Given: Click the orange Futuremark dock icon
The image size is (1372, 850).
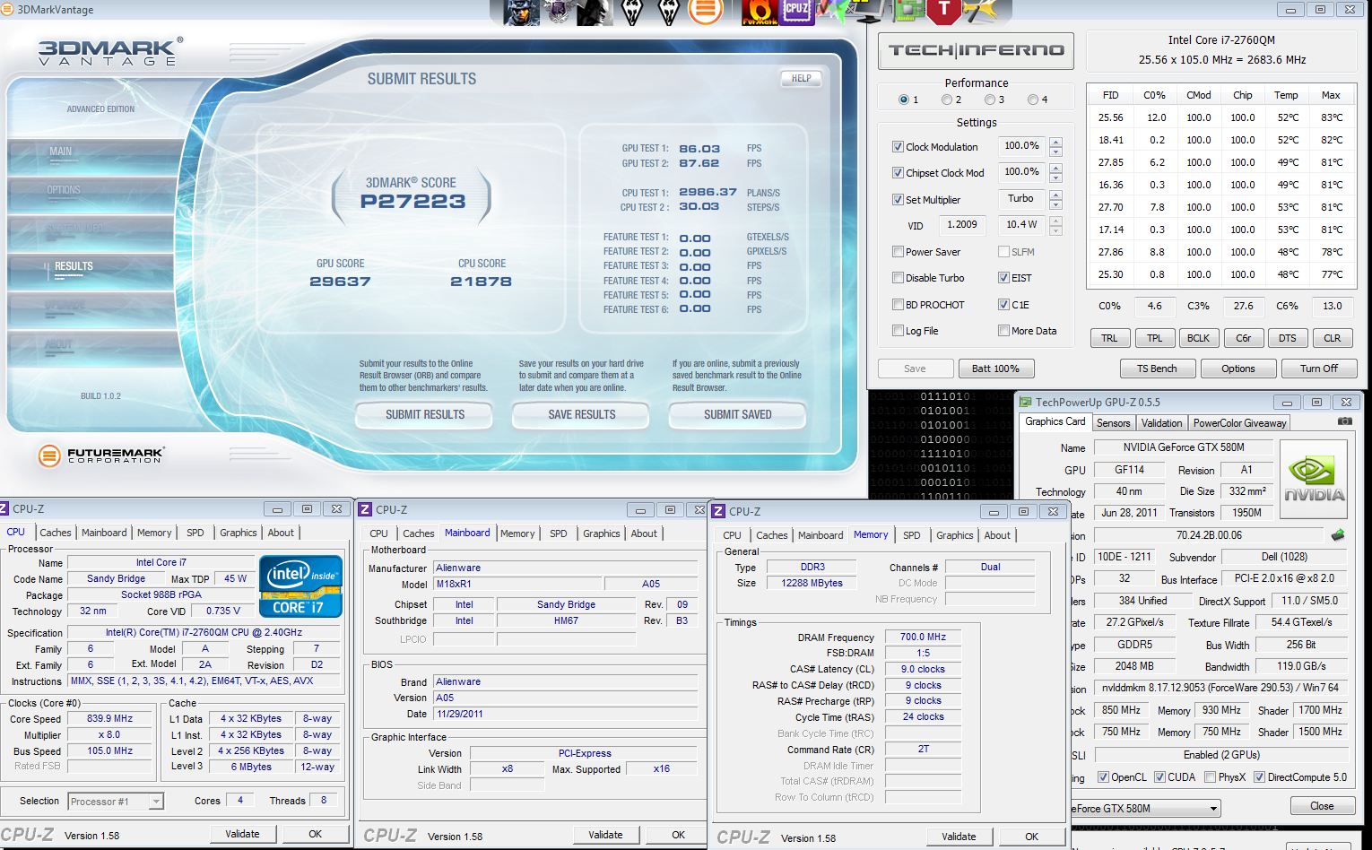Looking at the screenshot, I should click(x=705, y=12).
